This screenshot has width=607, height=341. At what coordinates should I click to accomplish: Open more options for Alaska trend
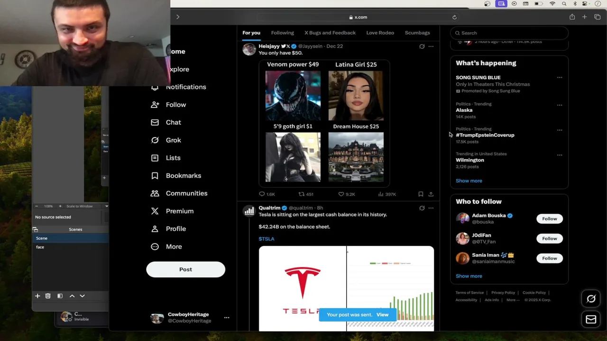[560, 105]
